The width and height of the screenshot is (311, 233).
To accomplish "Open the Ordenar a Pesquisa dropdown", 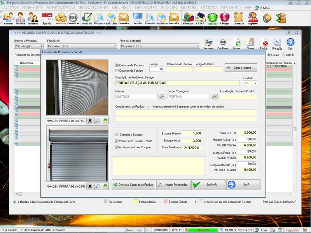I will pos(41,46).
